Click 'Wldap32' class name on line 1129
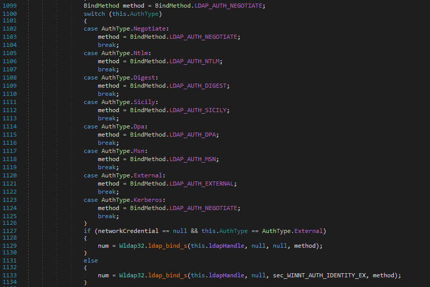The height and width of the screenshot is (287, 430). pos(132,246)
